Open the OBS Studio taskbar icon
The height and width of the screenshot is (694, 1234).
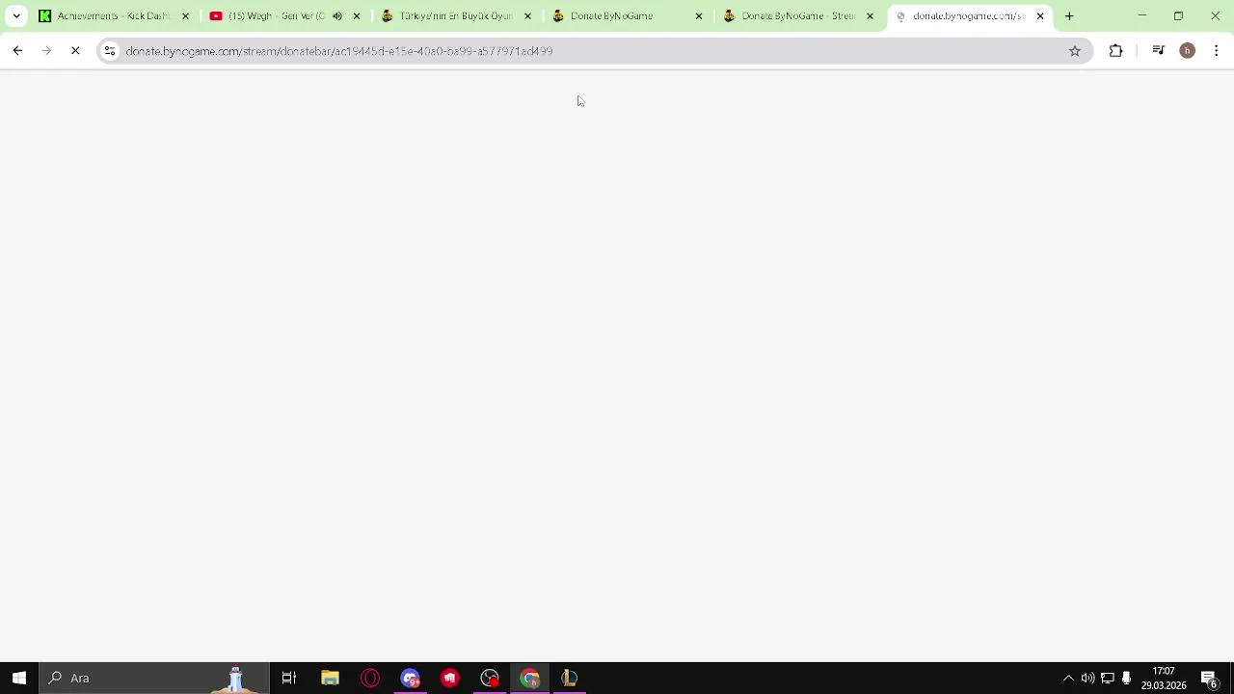[490, 678]
